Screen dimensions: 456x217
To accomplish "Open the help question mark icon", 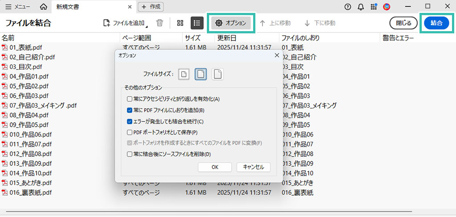I will coord(348,7).
